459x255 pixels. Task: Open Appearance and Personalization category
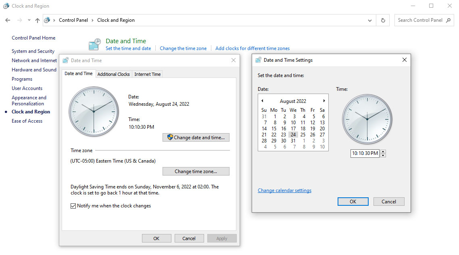click(29, 100)
